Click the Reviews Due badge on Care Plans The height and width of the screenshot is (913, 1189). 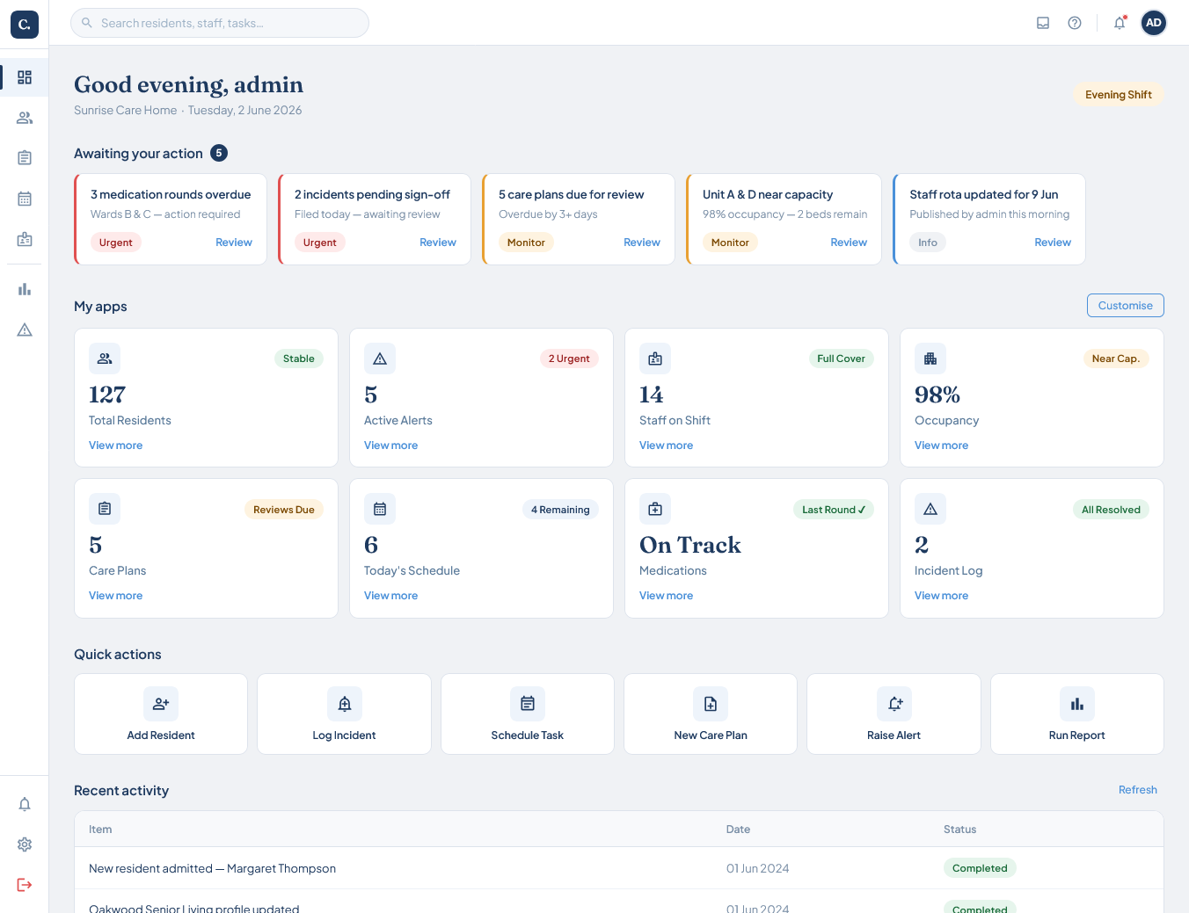[284, 510]
